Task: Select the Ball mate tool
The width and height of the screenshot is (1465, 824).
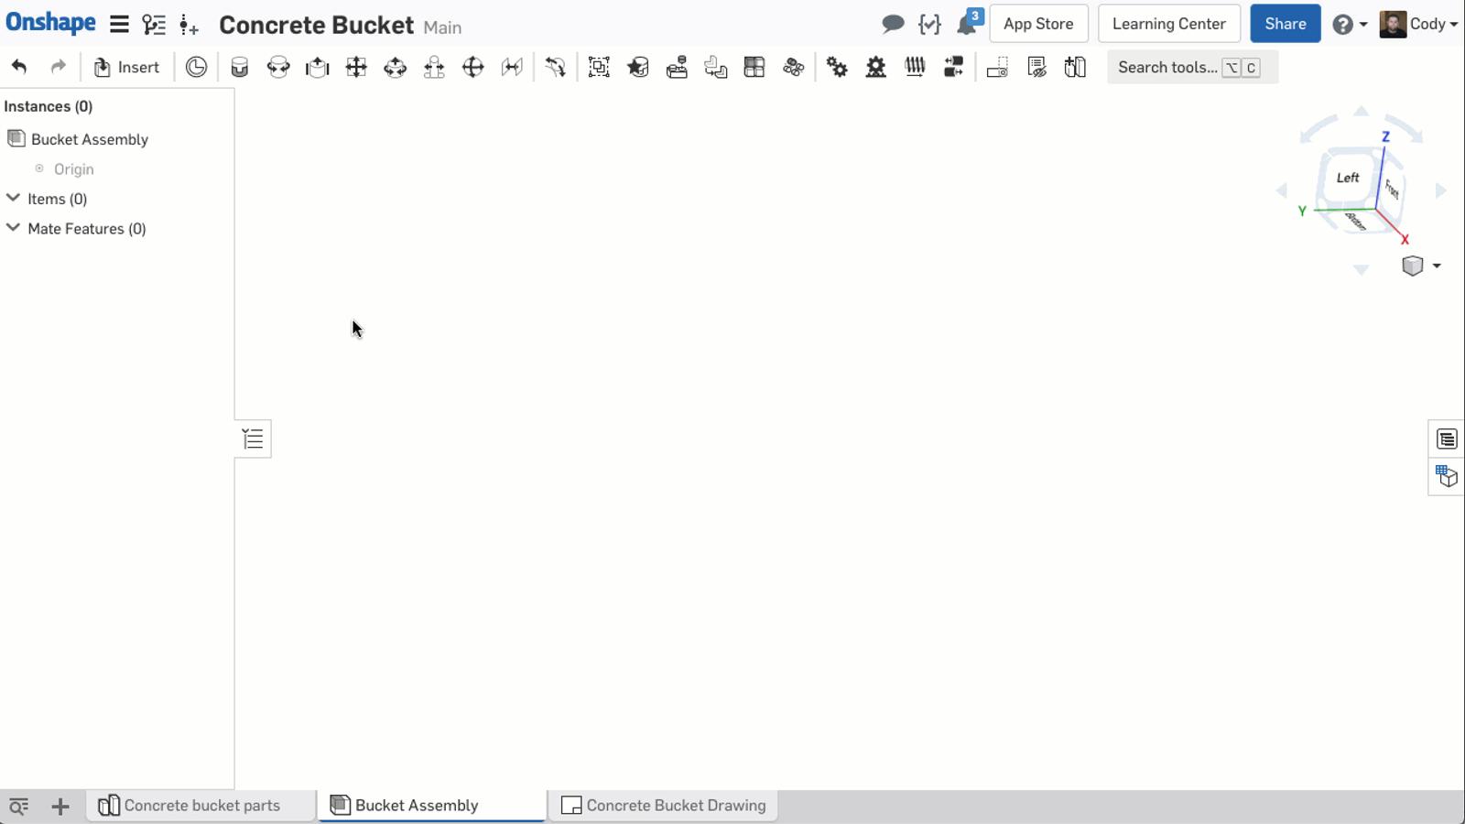Action: coord(472,67)
